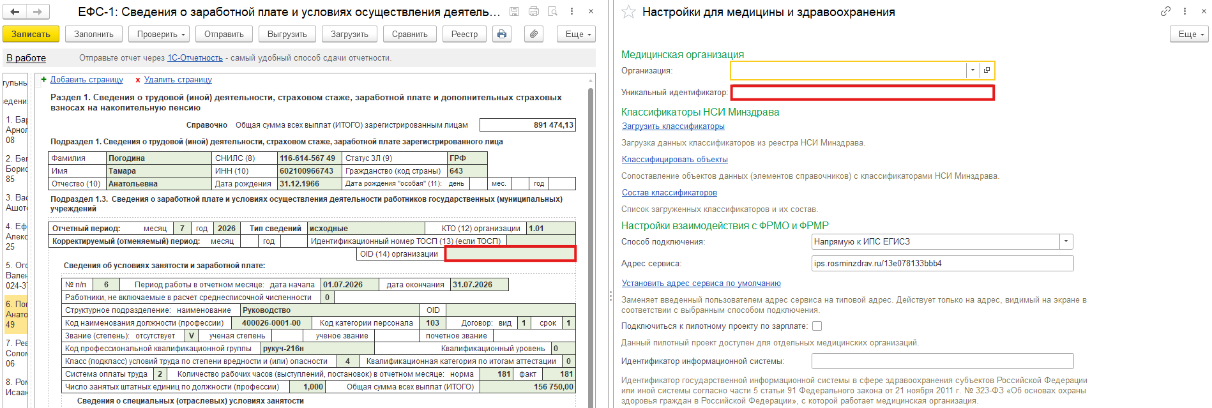The height and width of the screenshot is (408, 1212).
Task: Go back using the left arrow
Action: (15, 11)
